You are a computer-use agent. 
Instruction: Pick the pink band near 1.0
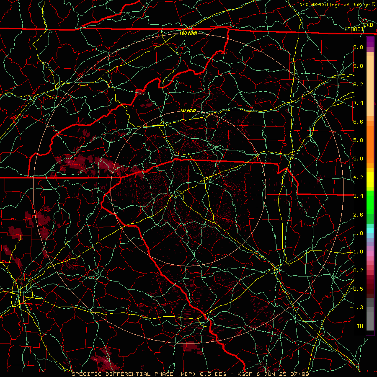pos(370,254)
